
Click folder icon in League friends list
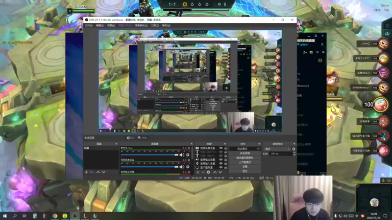click(x=311, y=52)
